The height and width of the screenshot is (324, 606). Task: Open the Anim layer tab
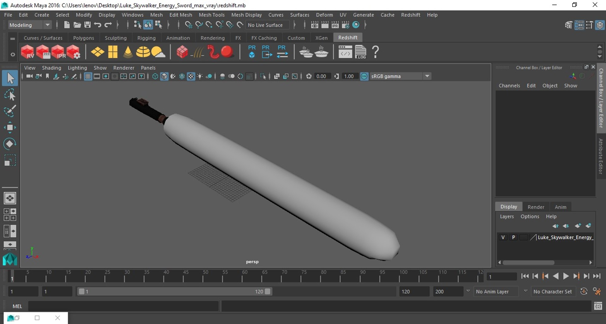[x=560, y=207]
